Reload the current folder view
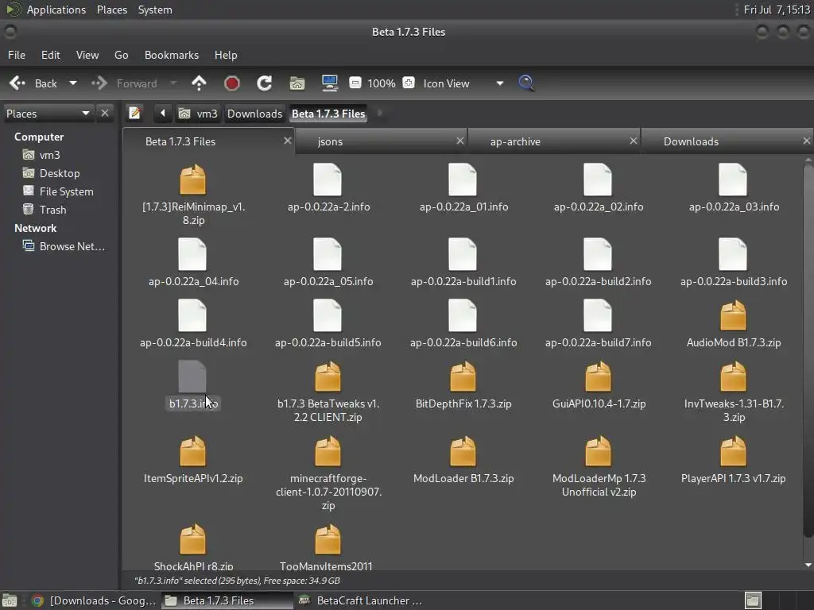This screenshot has width=814, height=610. (x=264, y=83)
